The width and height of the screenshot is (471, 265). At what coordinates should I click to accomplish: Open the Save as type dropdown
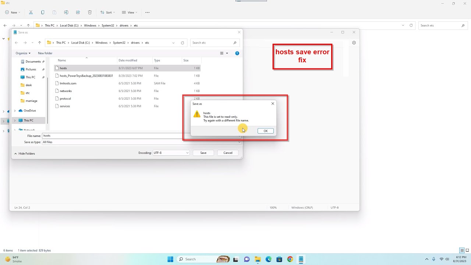click(x=142, y=142)
